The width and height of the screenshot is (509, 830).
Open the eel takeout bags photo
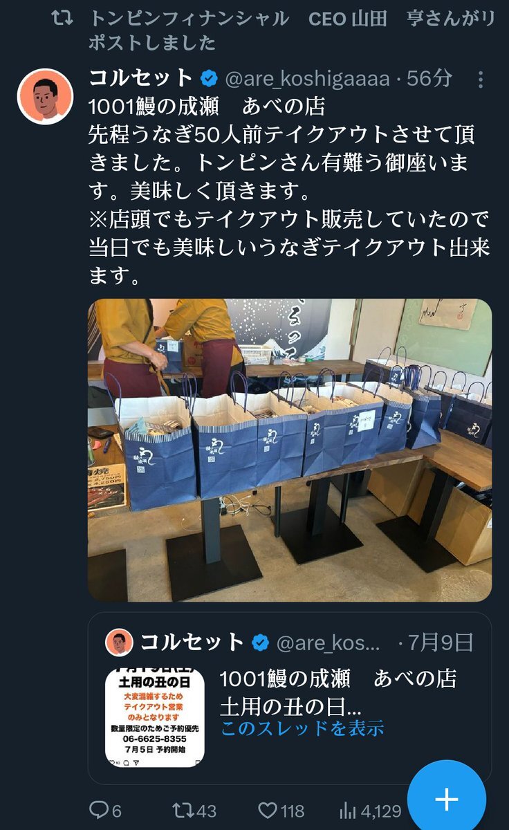click(290, 450)
